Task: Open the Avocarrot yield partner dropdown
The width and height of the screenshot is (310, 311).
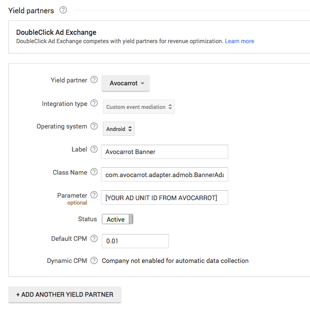Action: click(125, 83)
